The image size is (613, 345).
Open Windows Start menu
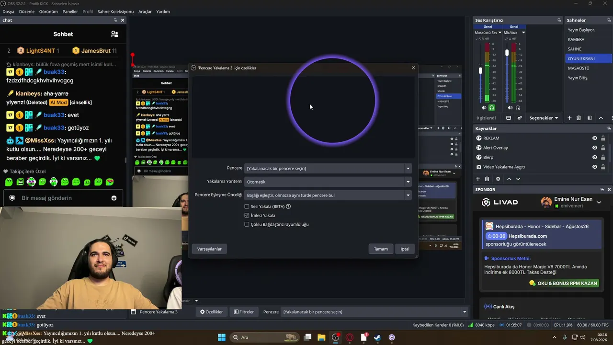click(x=222, y=337)
